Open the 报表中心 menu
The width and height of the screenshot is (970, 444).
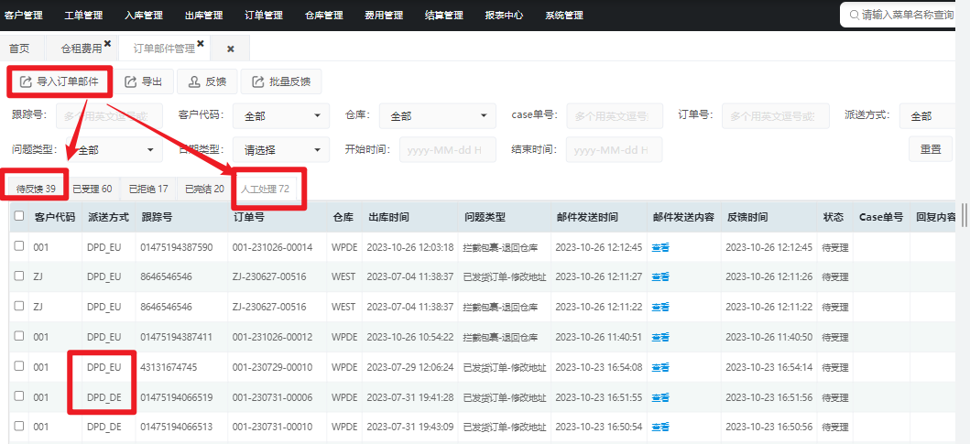pyautogui.click(x=504, y=16)
